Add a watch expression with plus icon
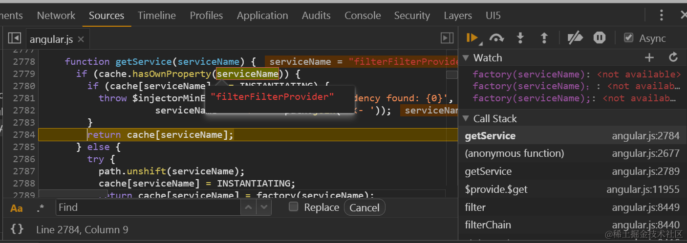687x243 pixels. click(649, 58)
